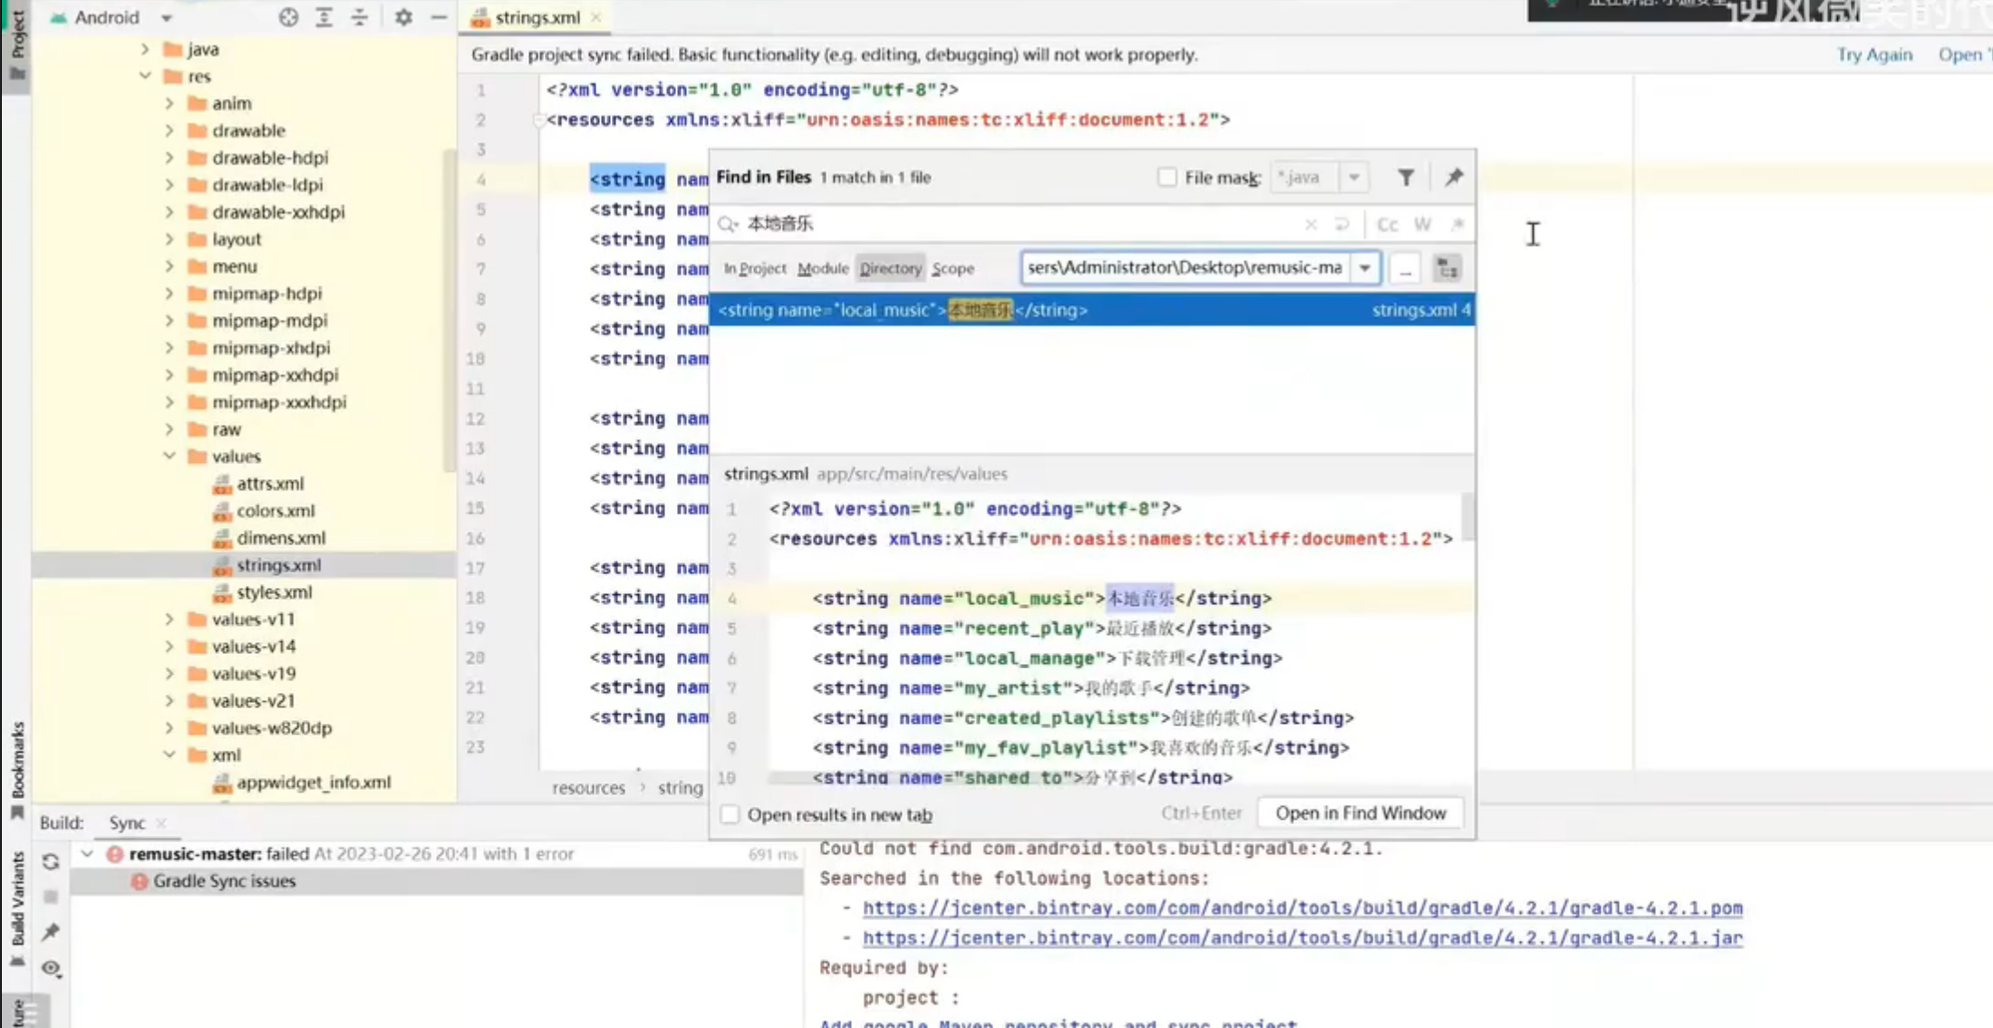Open the project panel settings gear

403,17
